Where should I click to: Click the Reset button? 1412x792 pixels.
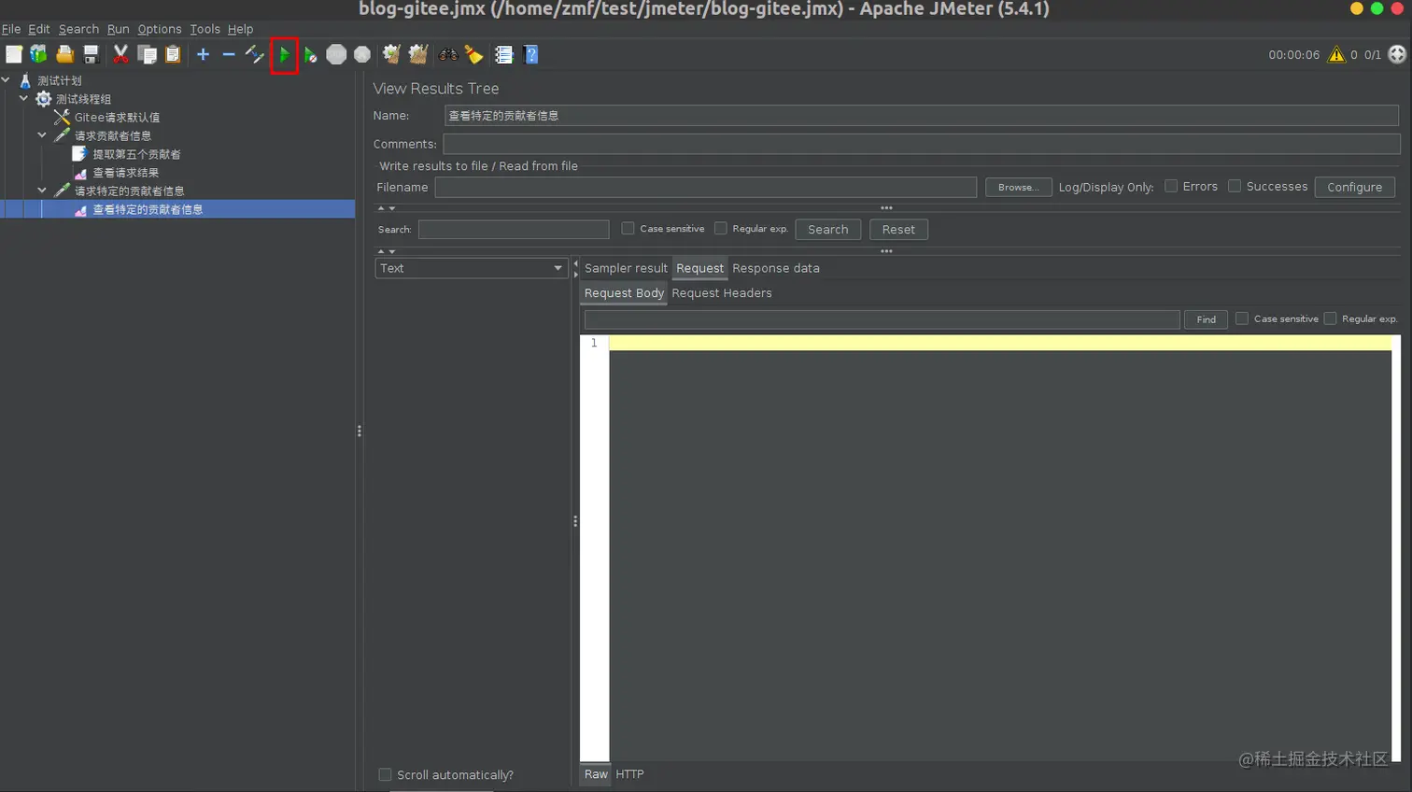click(898, 230)
